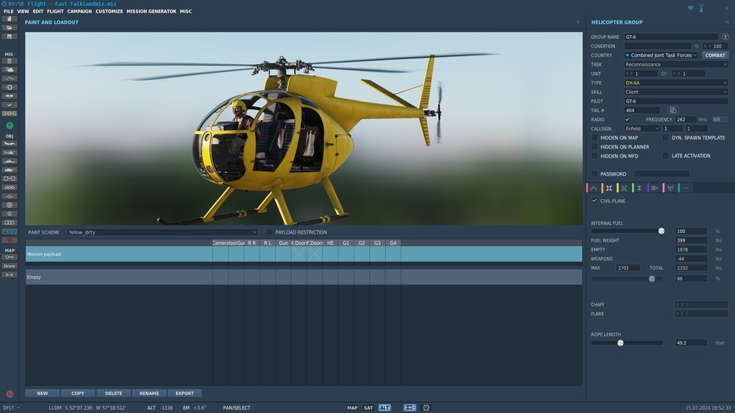Image resolution: width=735 pixels, height=413 pixels.
Task: Click the green start mission icon in sidebar
Action: tap(10, 126)
